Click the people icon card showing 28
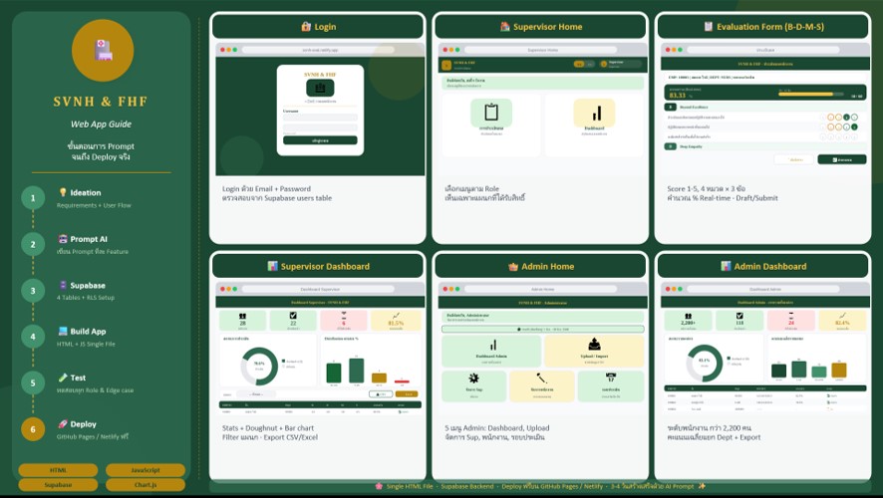Viewport: 883px width, 498px height. tap(243, 320)
